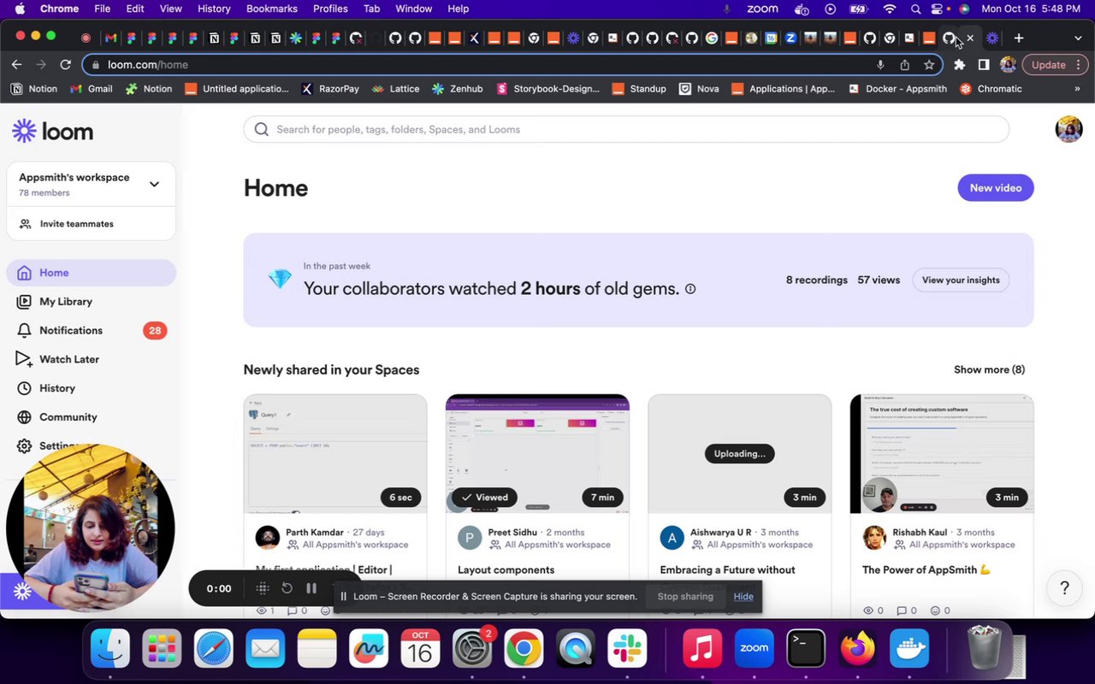Click View your insights button
1095x684 pixels.
(x=961, y=280)
